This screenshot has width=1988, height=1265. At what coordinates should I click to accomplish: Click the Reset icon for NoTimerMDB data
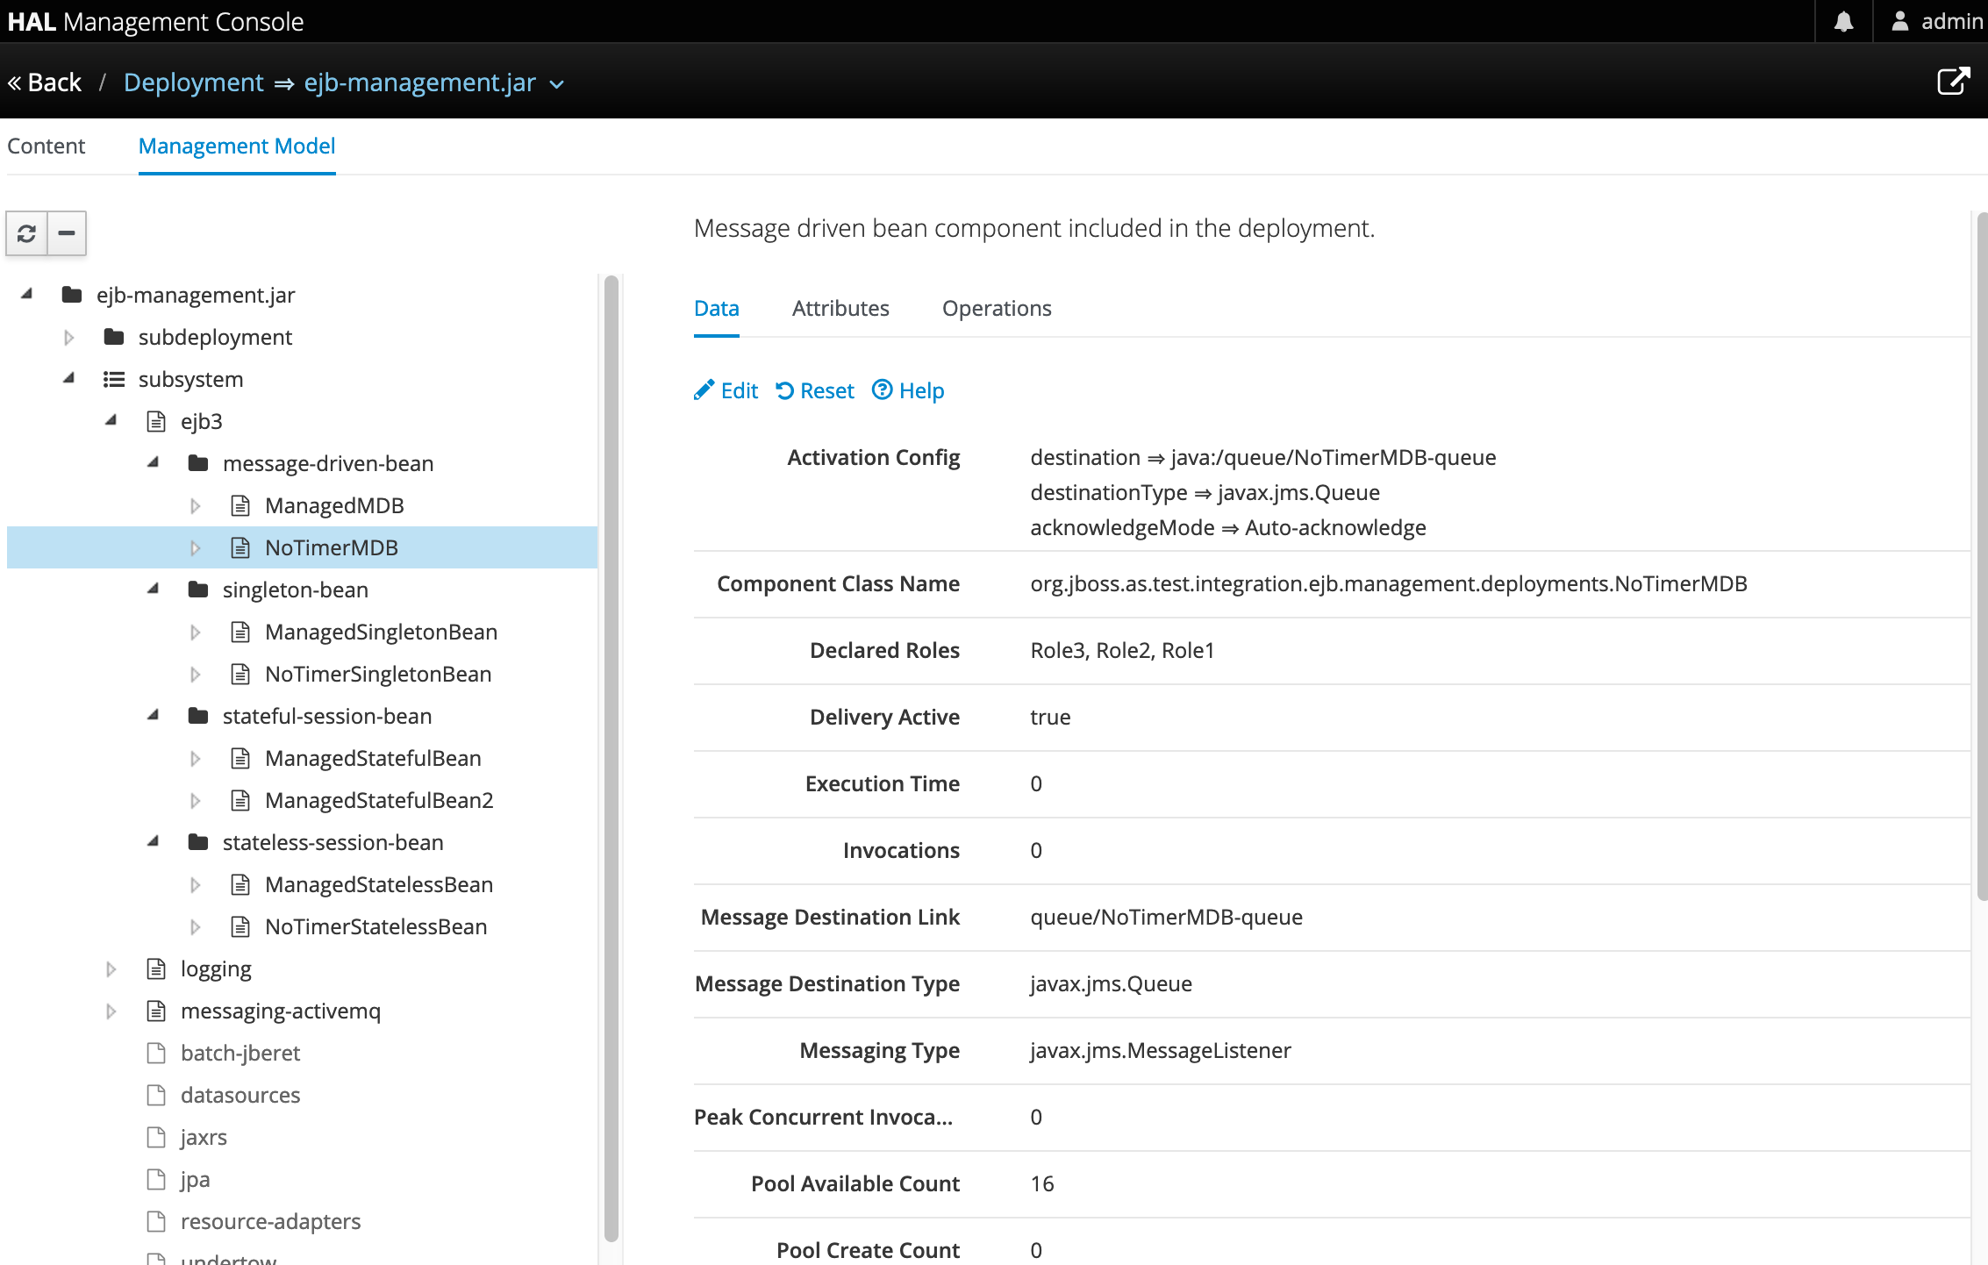coord(786,390)
